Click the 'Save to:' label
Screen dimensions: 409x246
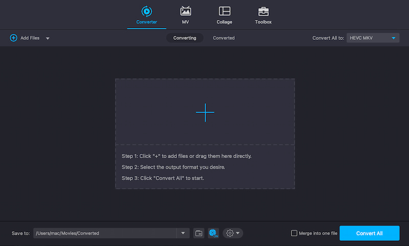coord(20,233)
